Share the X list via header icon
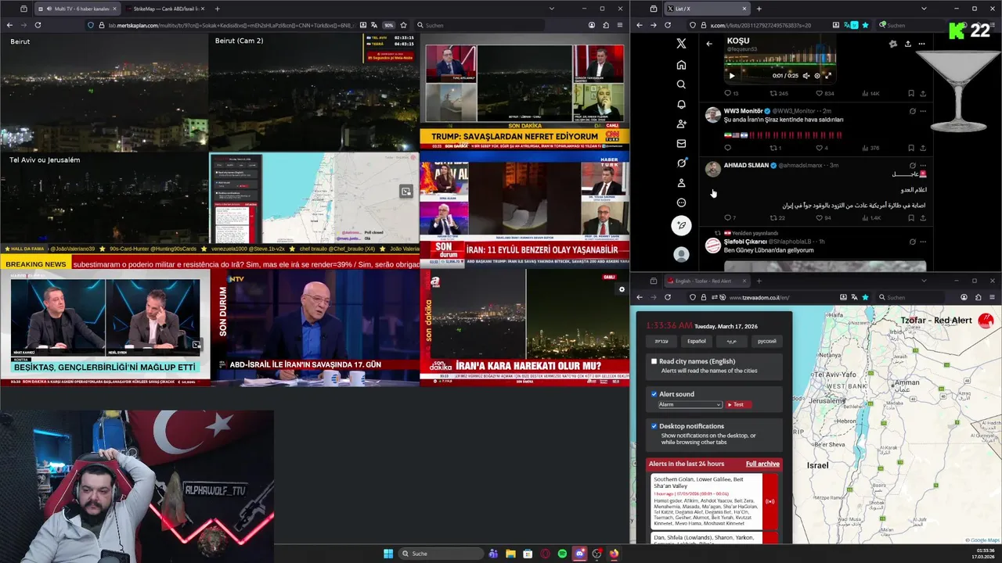Image resolution: width=1002 pixels, height=563 pixels. pyautogui.click(x=907, y=44)
